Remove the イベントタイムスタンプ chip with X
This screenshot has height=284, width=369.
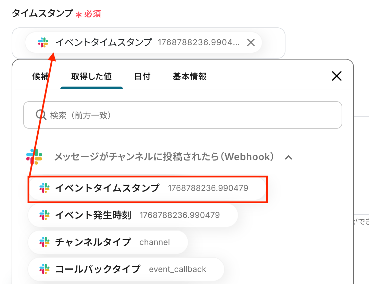(x=251, y=42)
